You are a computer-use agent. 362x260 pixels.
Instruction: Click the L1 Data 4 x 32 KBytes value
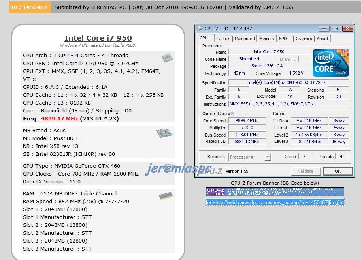click(x=309, y=121)
